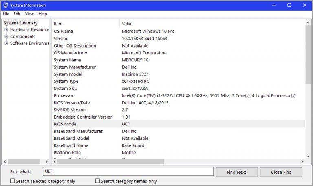Select System Summary in the tree
This screenshot has width=313, height=186.
20,23
